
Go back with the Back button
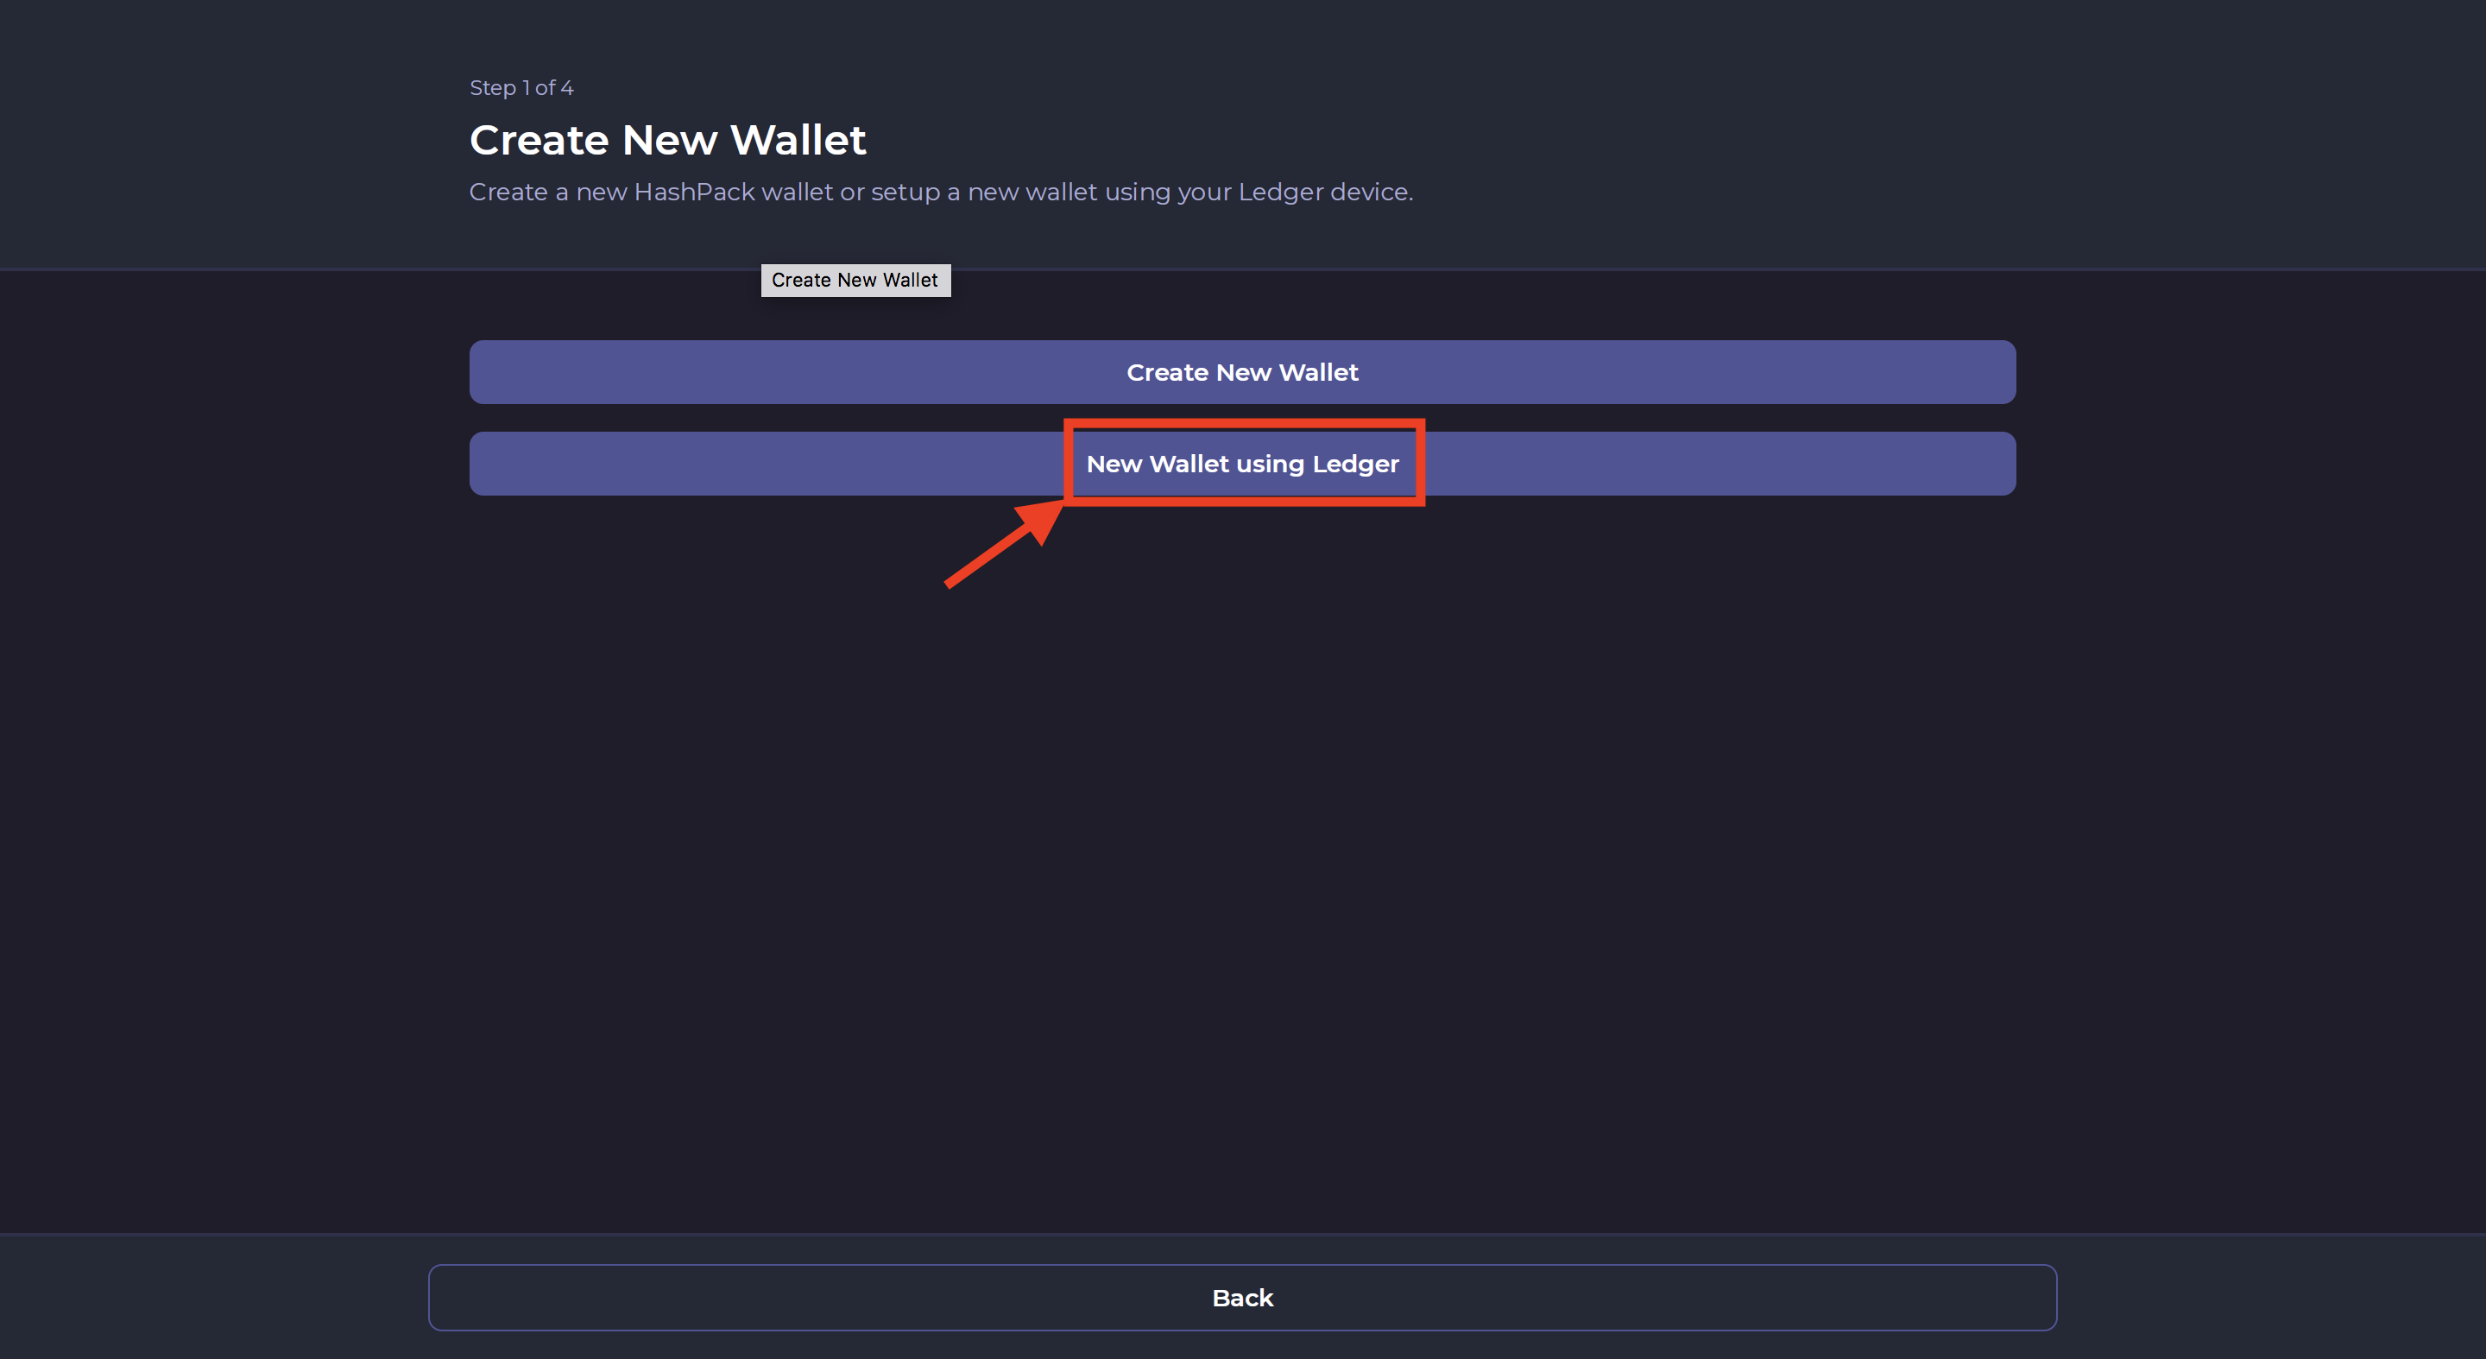[1242, 1297]
